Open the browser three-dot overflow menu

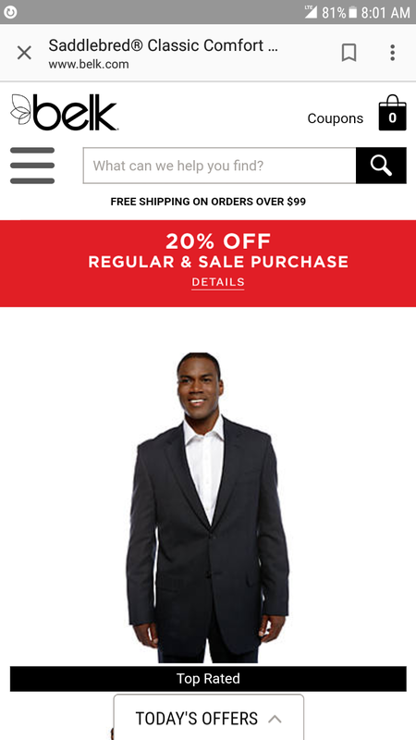pos(392,53)
